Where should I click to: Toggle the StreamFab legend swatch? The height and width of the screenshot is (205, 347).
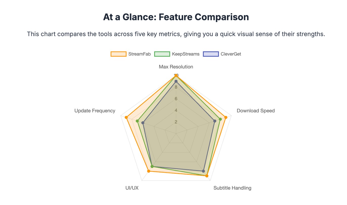pos(118,54)
